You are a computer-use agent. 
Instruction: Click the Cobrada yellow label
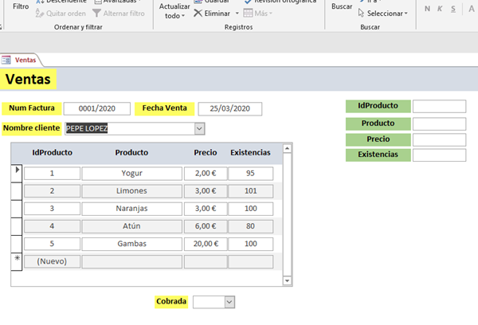171,302
